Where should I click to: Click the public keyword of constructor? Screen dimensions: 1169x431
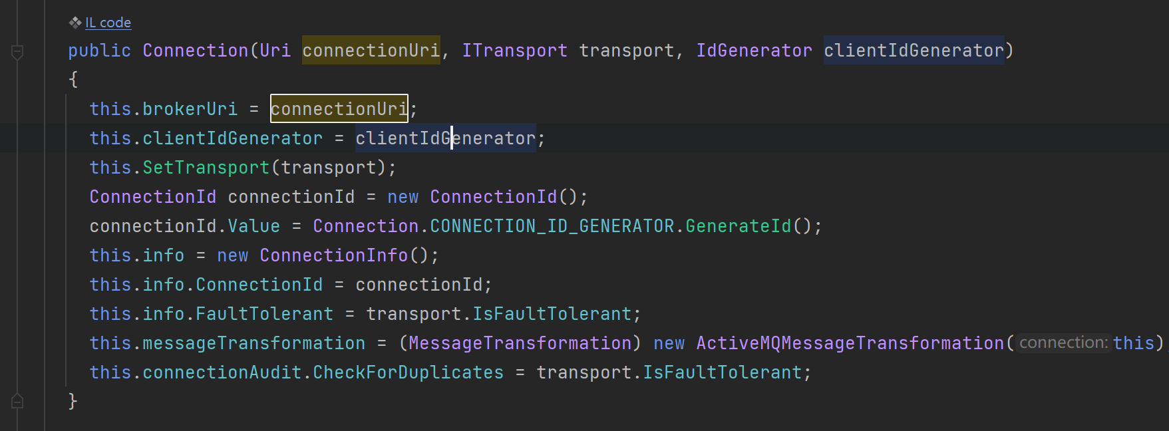click(100, 51)
